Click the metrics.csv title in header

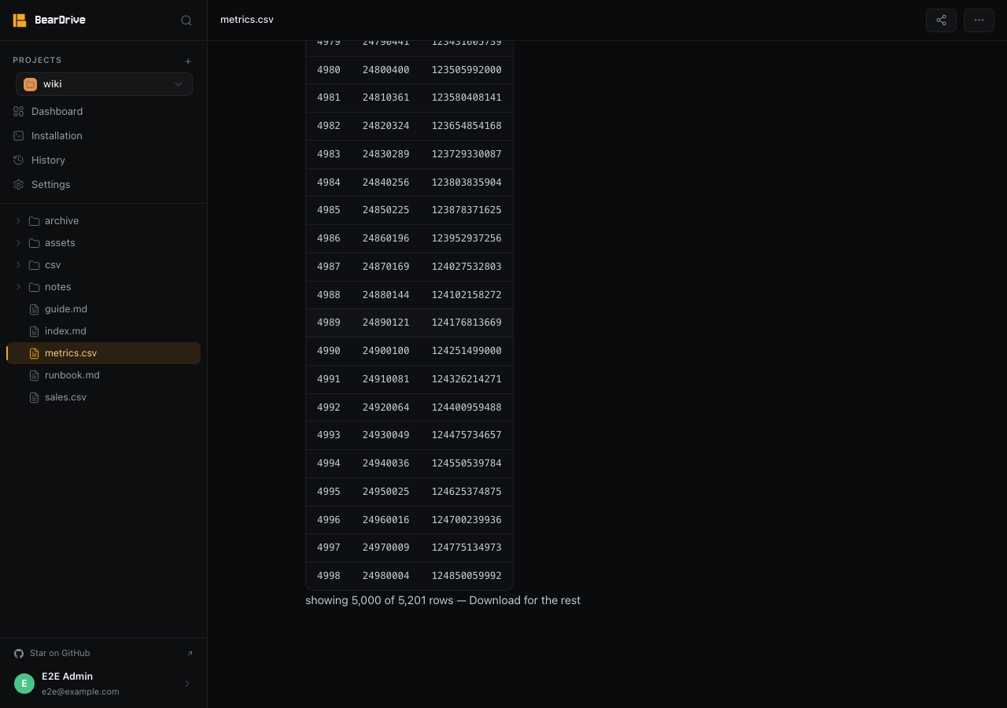(247, 20)
